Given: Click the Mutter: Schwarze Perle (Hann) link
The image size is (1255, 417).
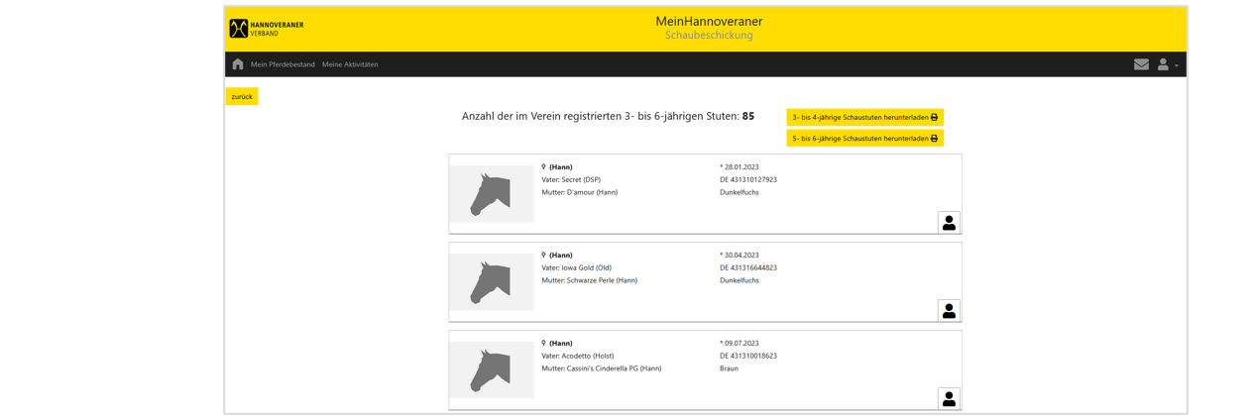Looking at the screenshot, I should tap(589, 280).
